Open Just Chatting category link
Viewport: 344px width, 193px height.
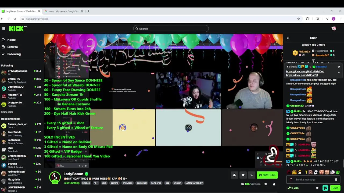click(x=71, y=183)
